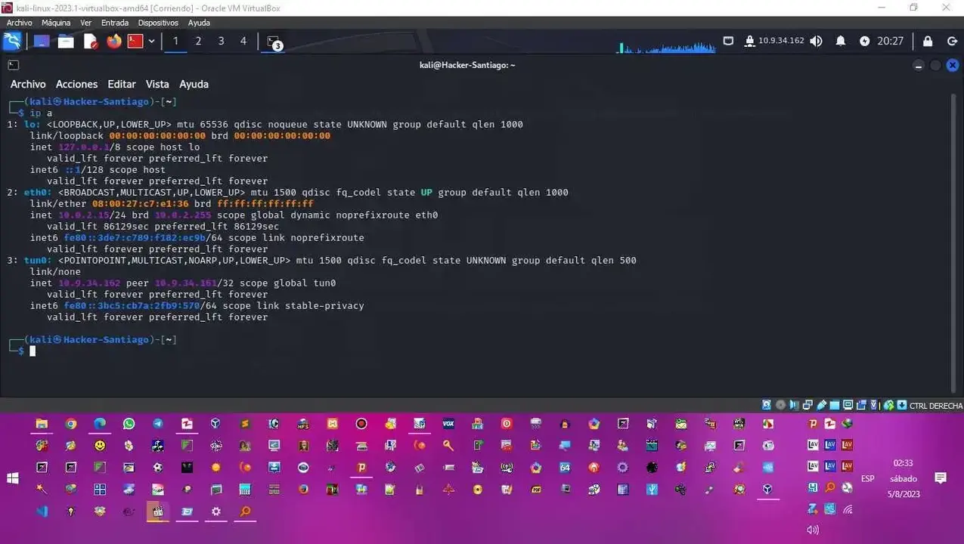Switch to workspace 4
Image resolution: width=964 pixels, height=544 pixels.
[x=243, y=41]
